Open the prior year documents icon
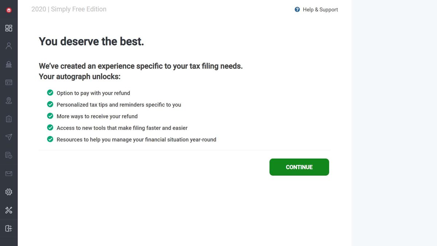This screenshot has width=437, height=246. (8, 155)
